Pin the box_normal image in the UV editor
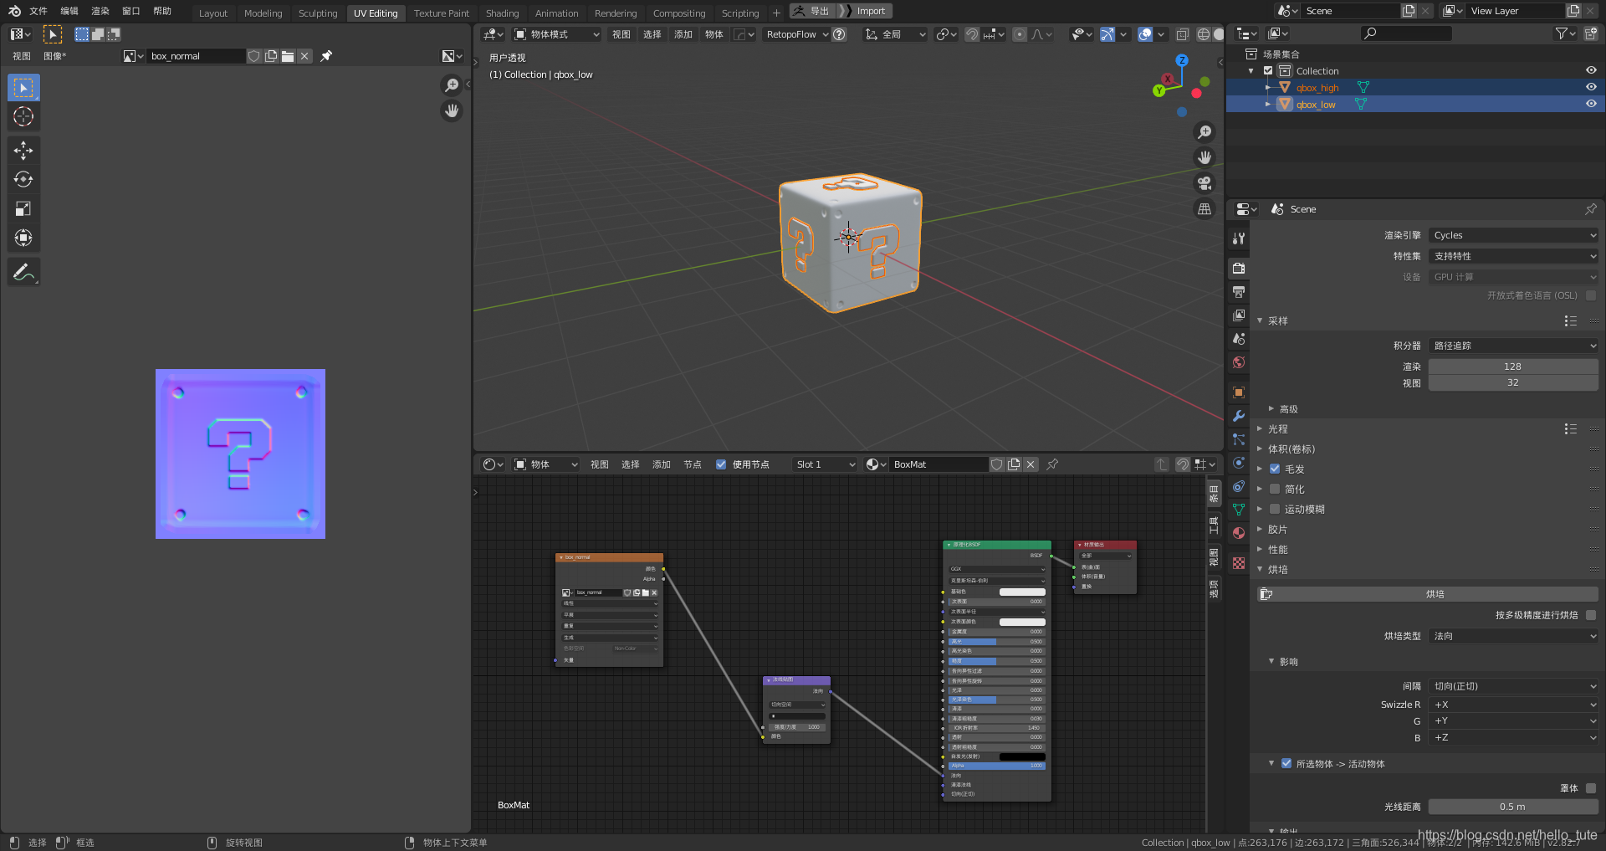1606x851 pixels. click(x=326, y=56)
